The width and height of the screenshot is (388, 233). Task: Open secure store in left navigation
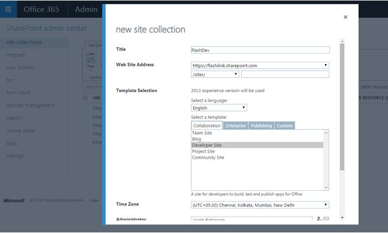pyautogui.click(x=20, y=131)
